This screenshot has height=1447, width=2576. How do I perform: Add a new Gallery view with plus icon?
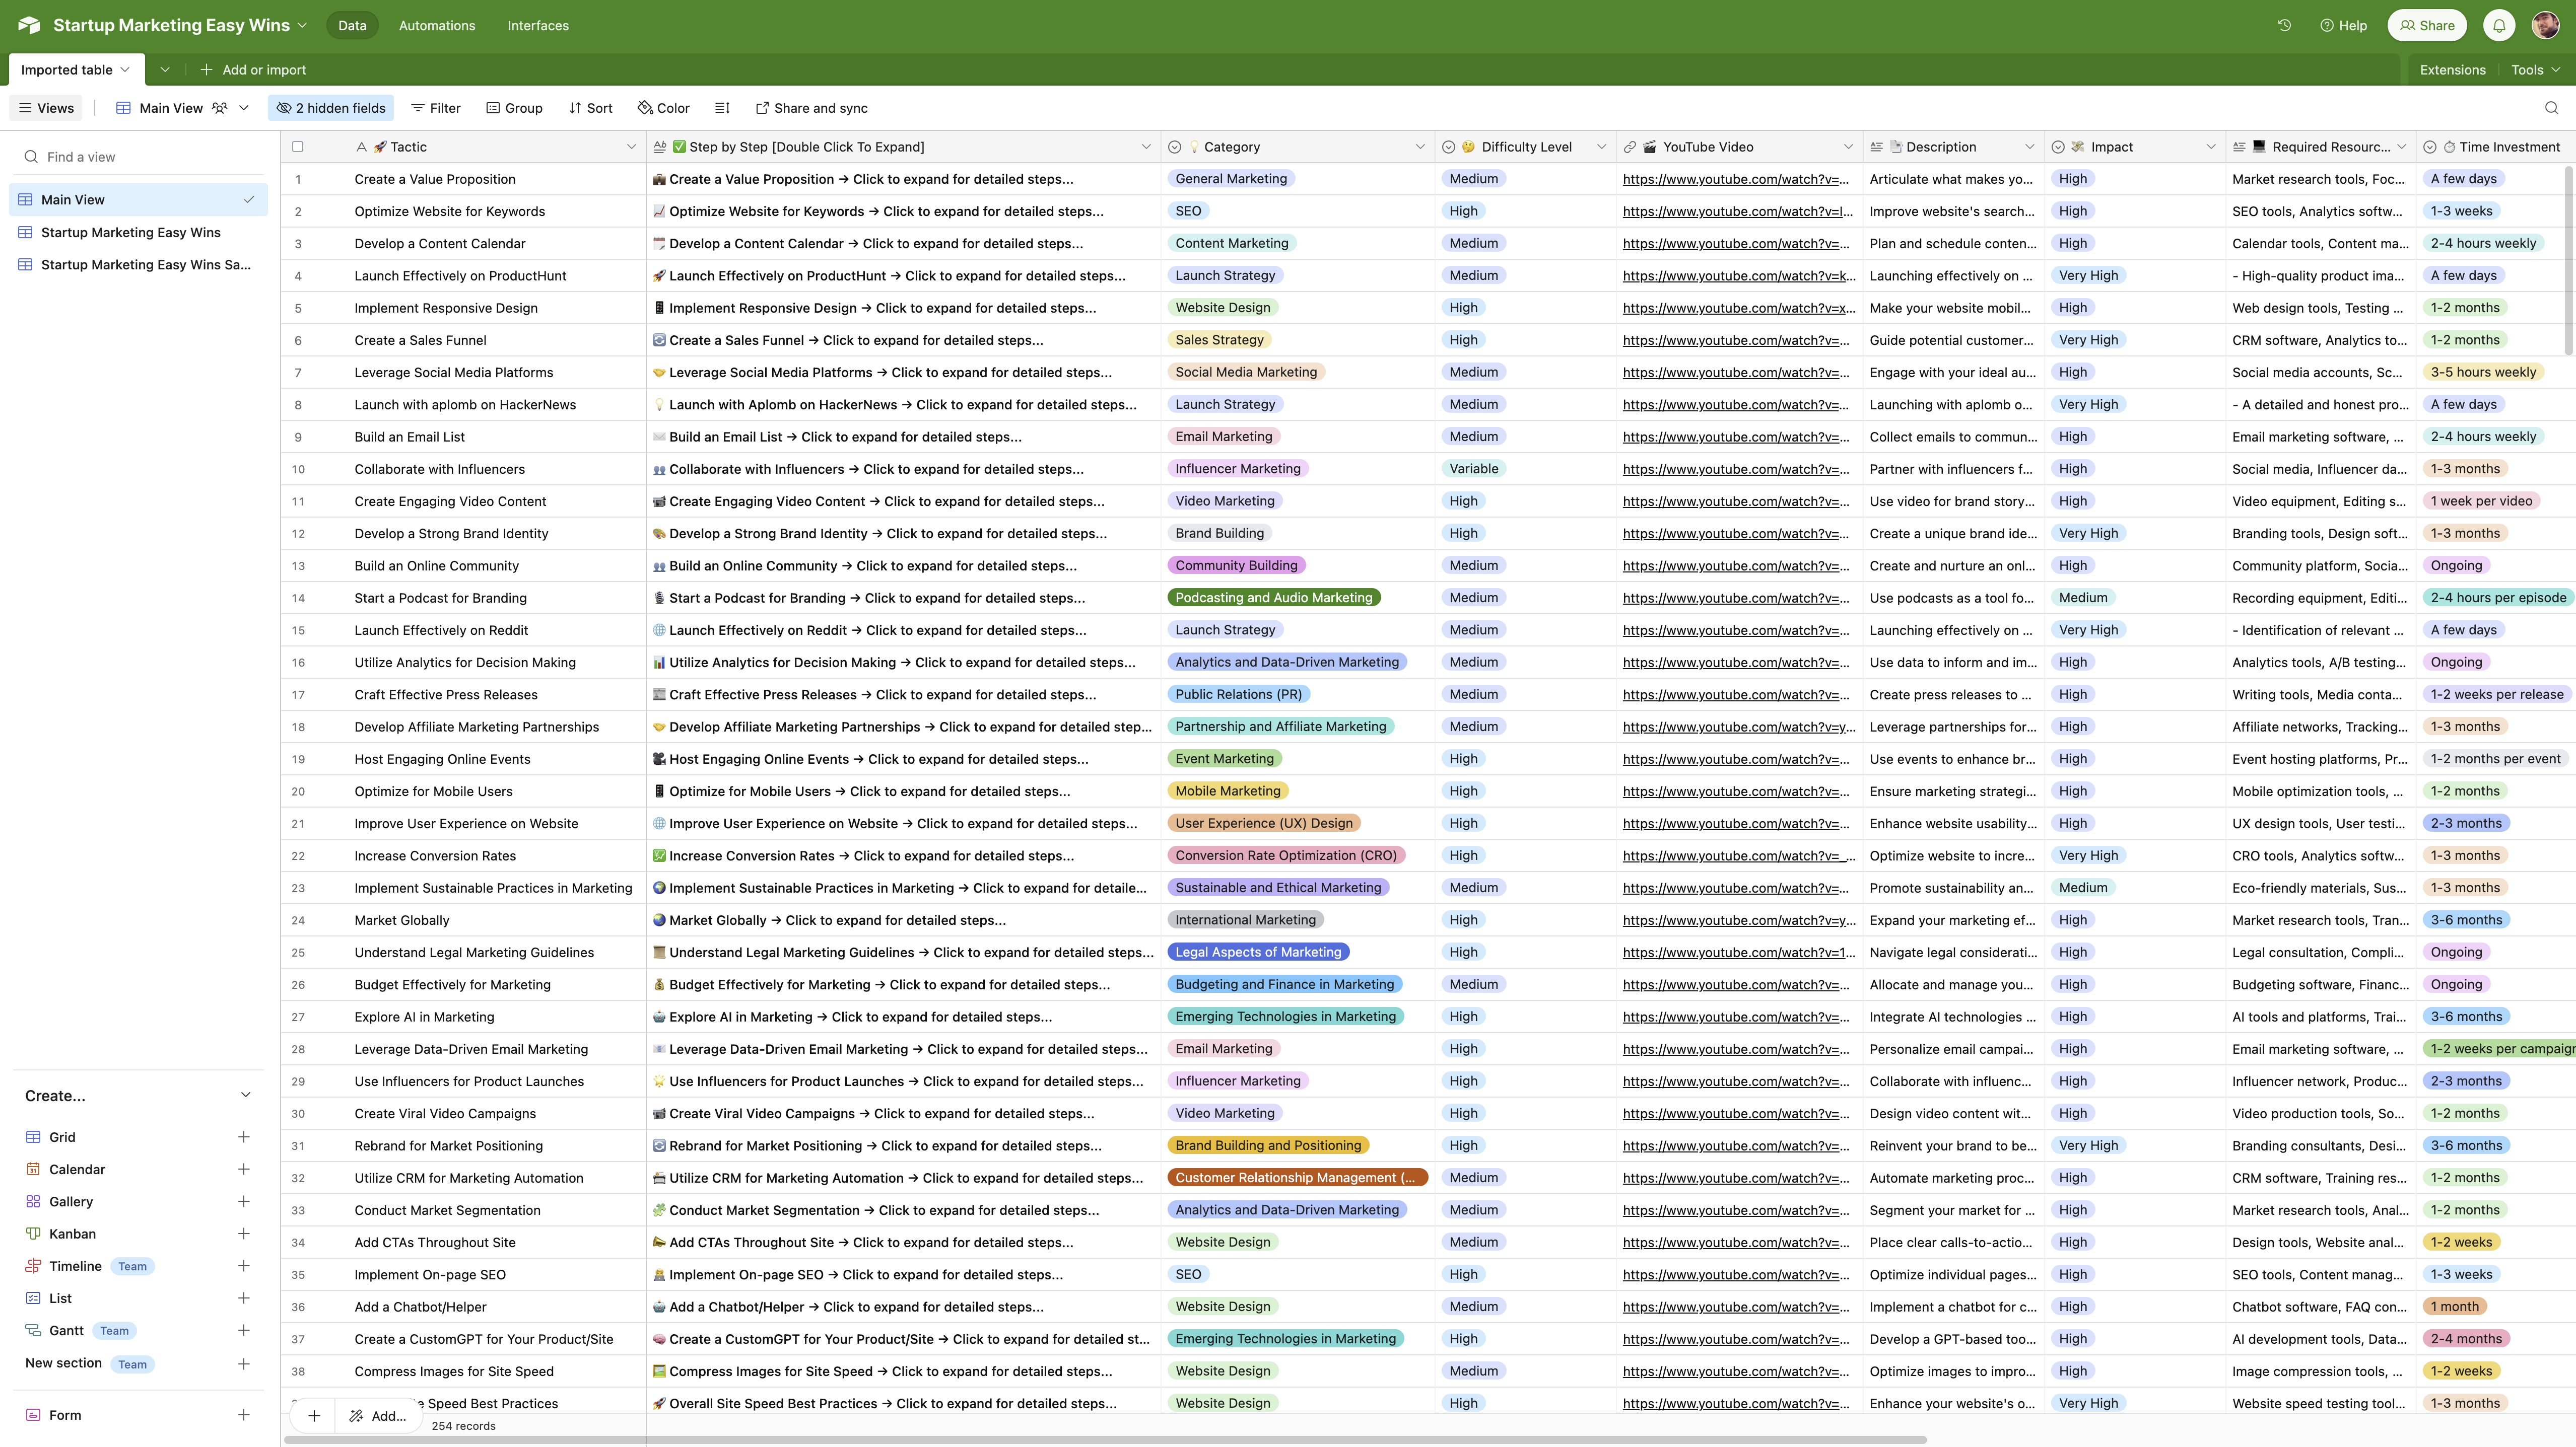[243, 1201]
